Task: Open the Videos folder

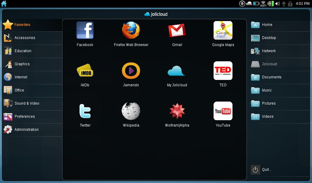Action: click(x=280, y=117)
